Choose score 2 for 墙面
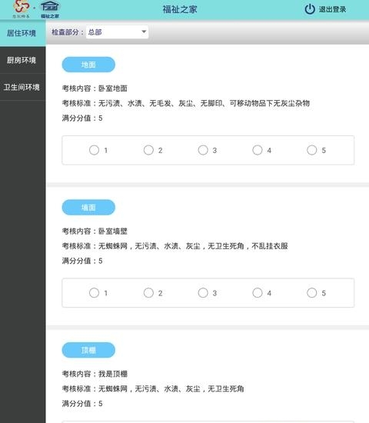This screenshot has height=423, width=369. tap(148, 293)
